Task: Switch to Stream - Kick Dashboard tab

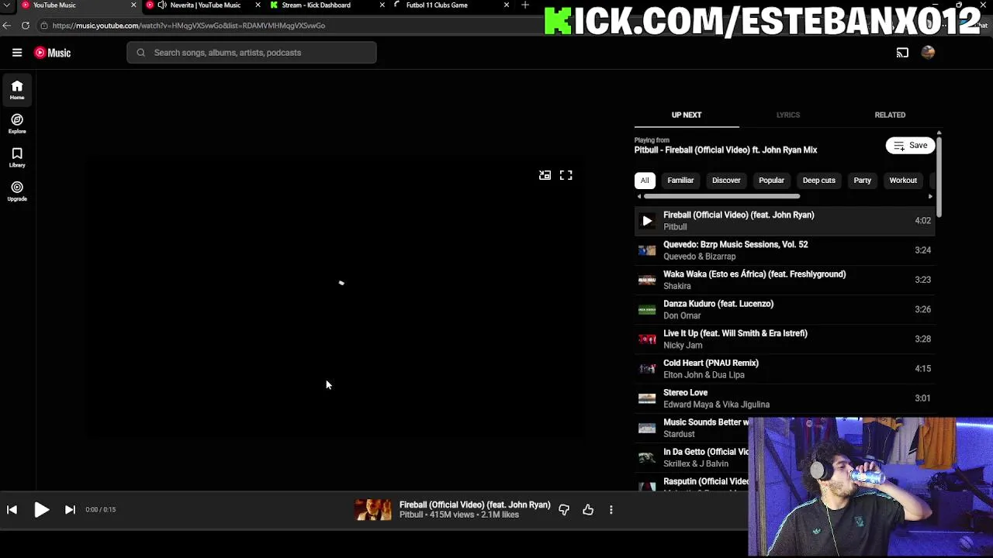Action: coord(326,5)
